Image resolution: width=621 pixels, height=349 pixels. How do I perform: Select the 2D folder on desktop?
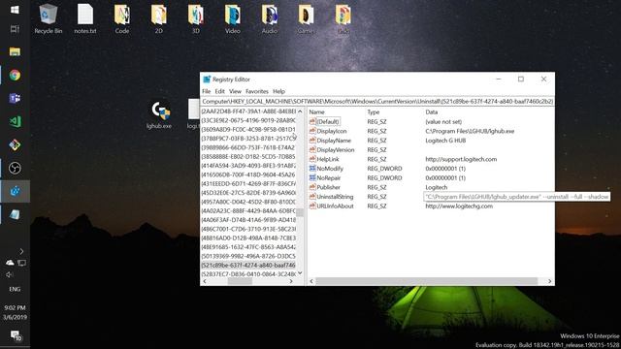click(x=159, y=18)
